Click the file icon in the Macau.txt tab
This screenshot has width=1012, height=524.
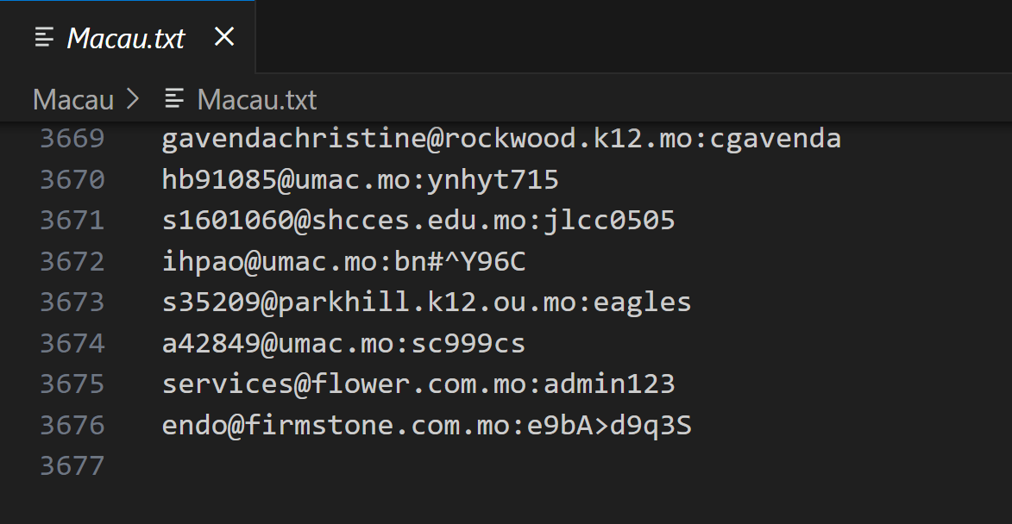[x=44, y=37]
